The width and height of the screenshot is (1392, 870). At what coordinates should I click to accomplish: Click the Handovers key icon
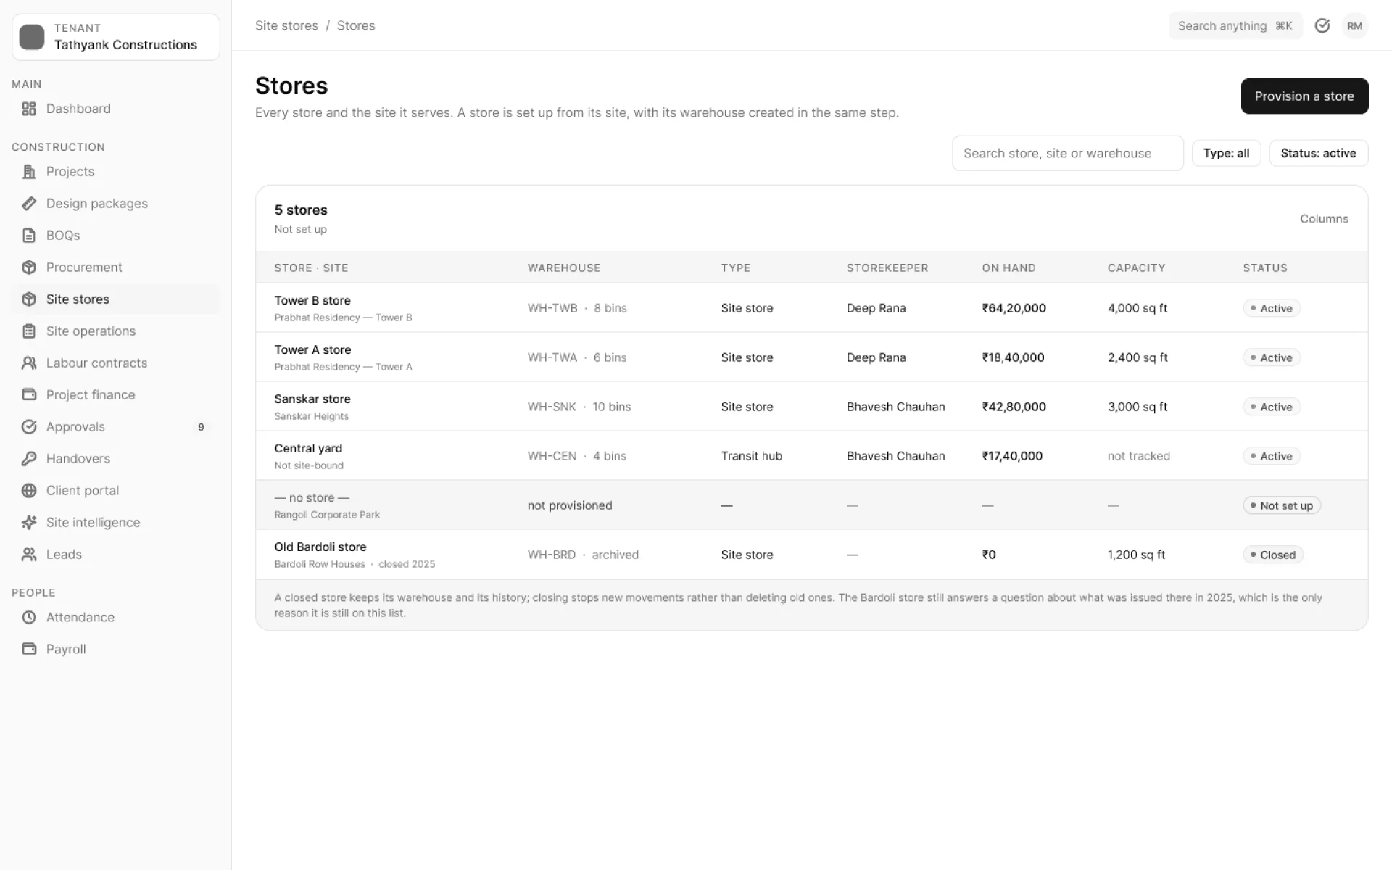tap(29, 459)
